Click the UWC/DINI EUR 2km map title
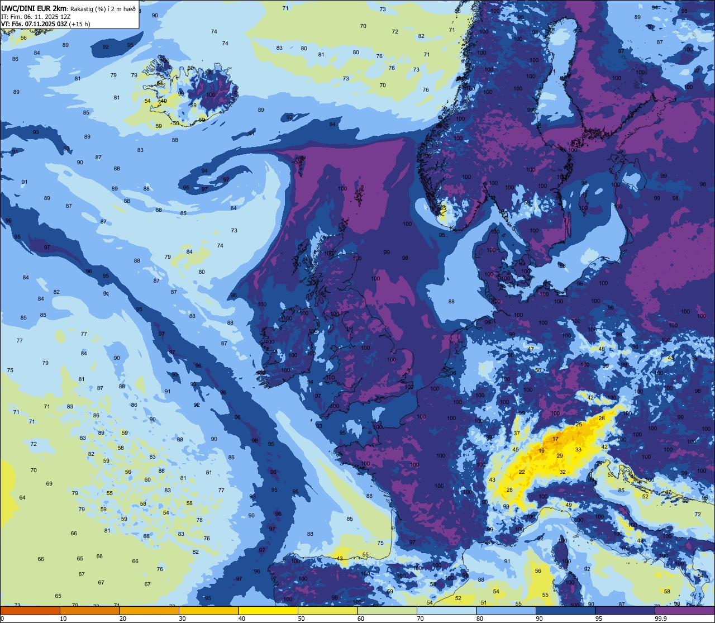This screenshot has width=715, height=623. (35, 8)
